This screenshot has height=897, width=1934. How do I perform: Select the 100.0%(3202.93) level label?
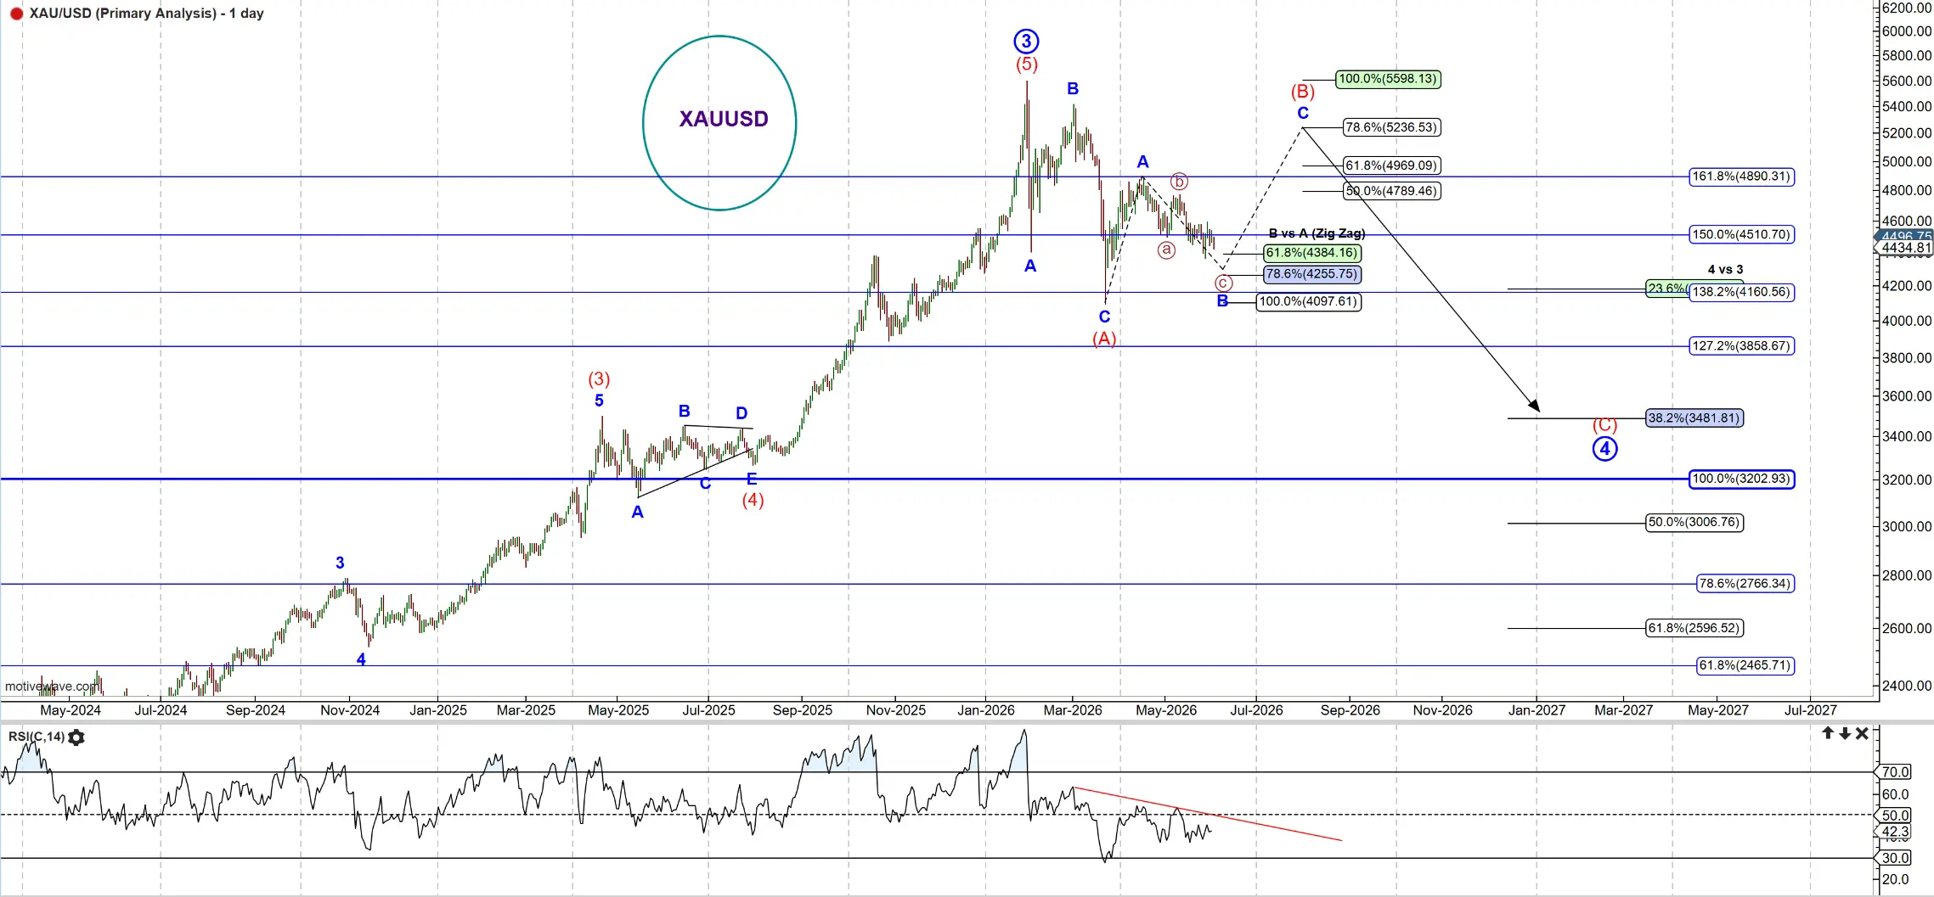tap(1742, 479)
